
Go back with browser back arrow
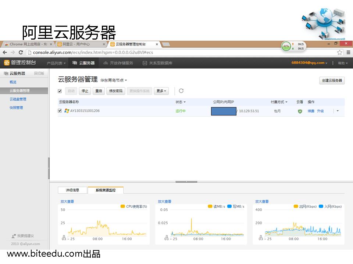pos(5,52)
